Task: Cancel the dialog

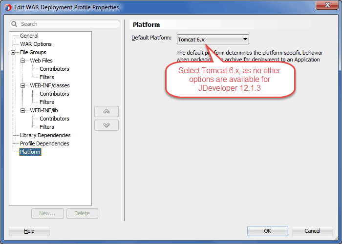Action: [x=313, y=231]
